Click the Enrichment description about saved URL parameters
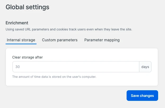Viewport: 165px width, 108px height. (x=69, y=29)
